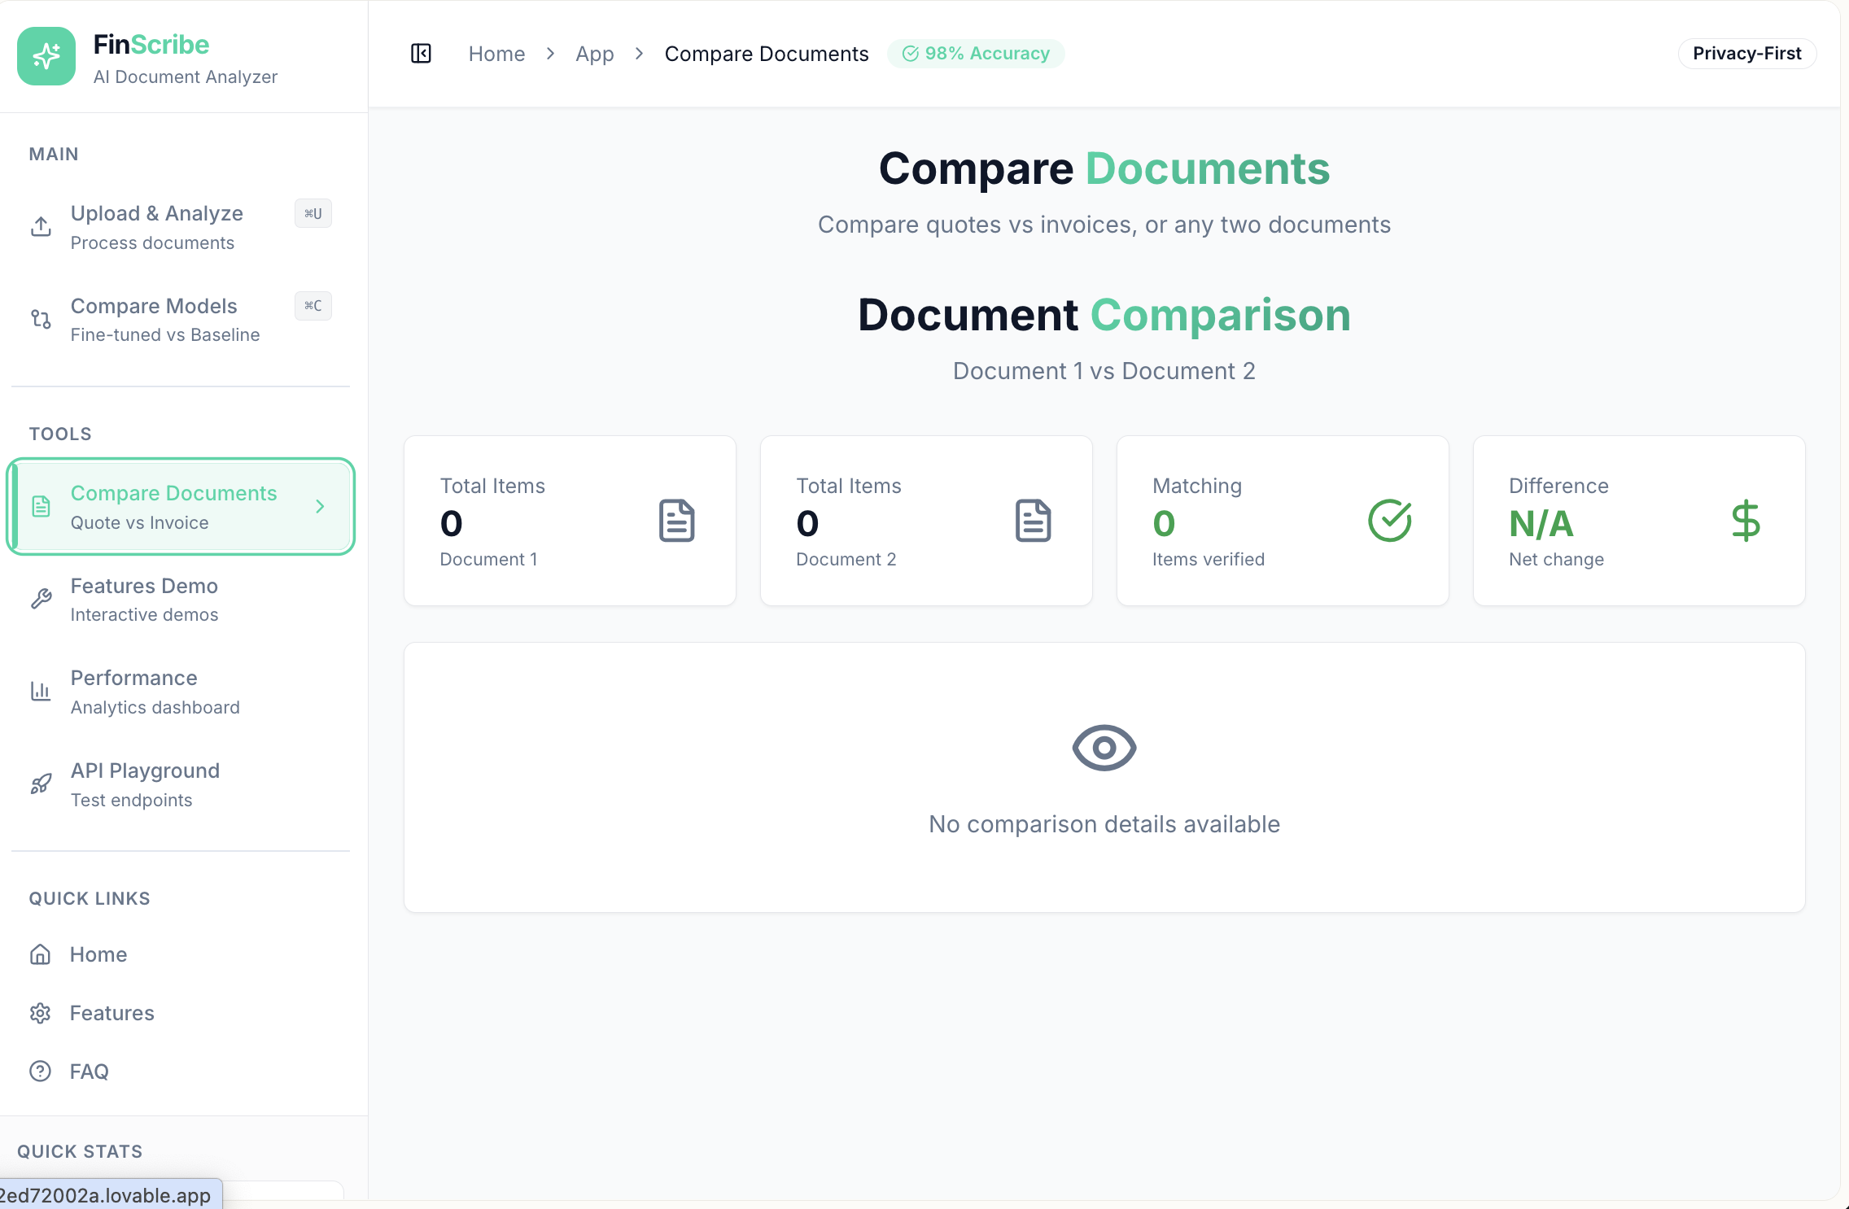Go to Home breadcrumb link
The image size is (1849, 1209).
(496, 54)
